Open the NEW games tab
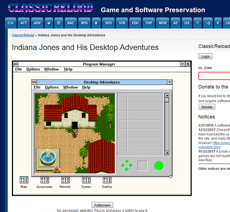 pos(163,23)
